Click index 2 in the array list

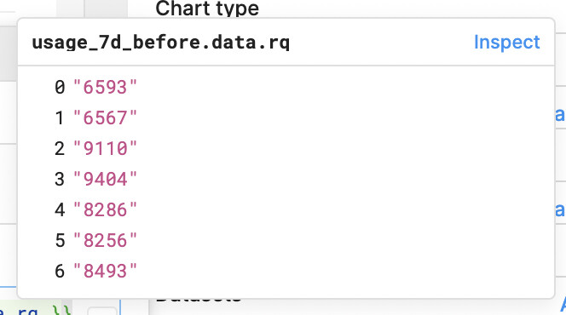tap(60, 148)
